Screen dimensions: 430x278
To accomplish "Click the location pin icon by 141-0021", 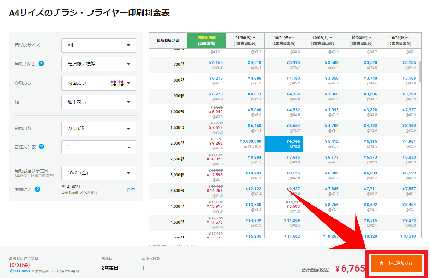I will click(x=11, y=271).
